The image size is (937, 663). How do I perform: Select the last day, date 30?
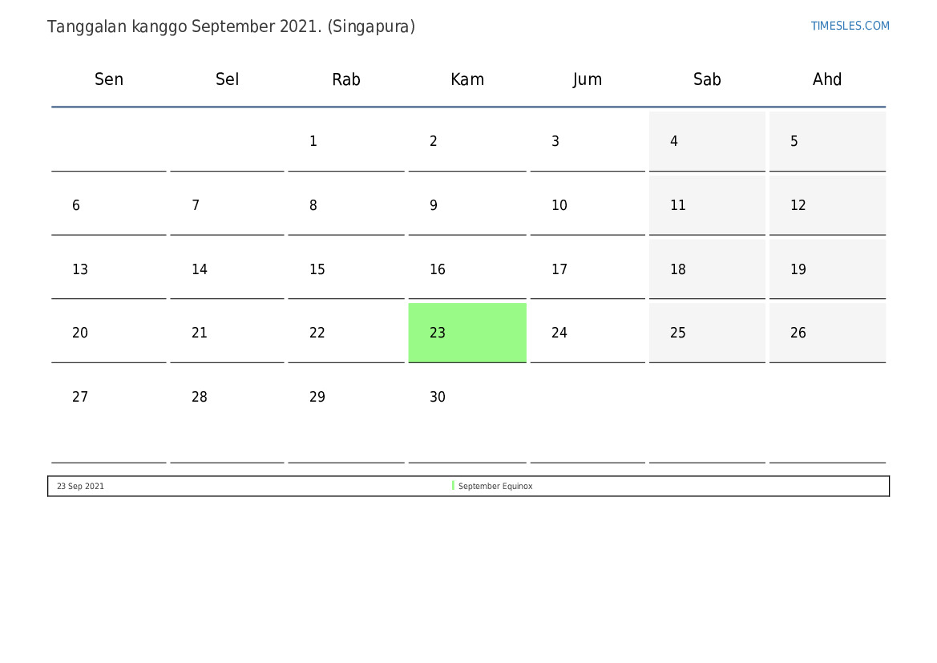pyautogui.click(x=438, y=397)
